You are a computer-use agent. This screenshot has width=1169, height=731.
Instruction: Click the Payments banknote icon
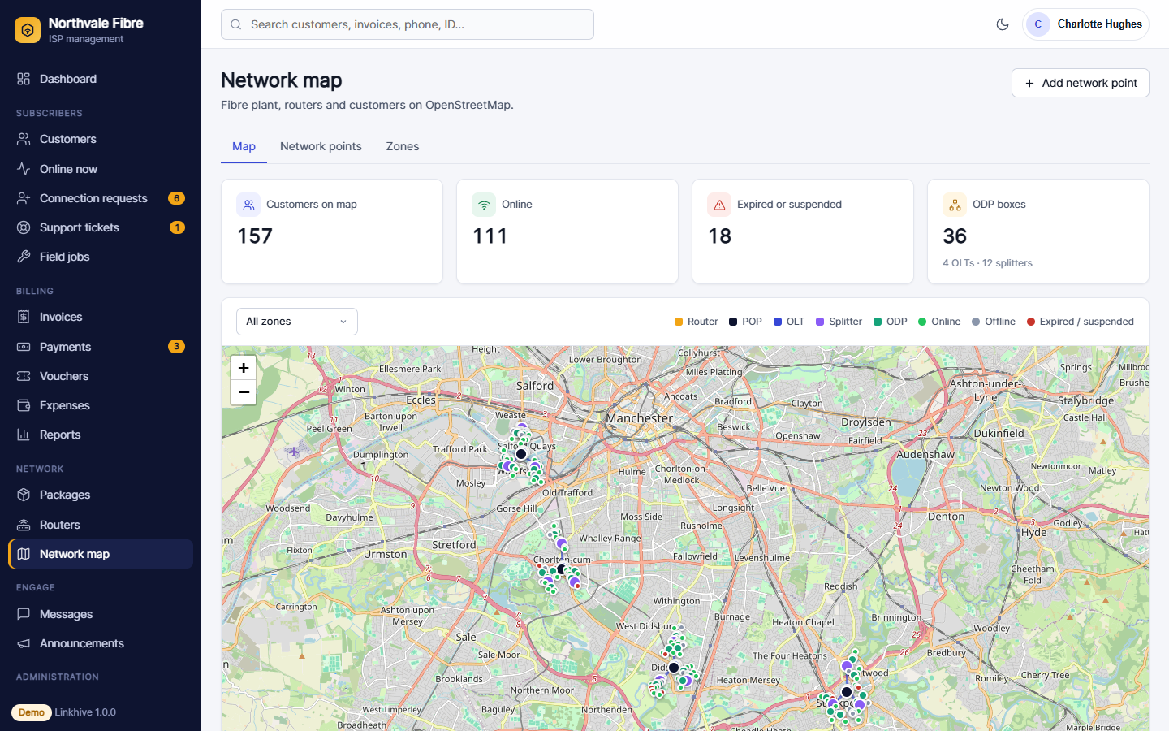pyautogui.click(x=24, y=347)
